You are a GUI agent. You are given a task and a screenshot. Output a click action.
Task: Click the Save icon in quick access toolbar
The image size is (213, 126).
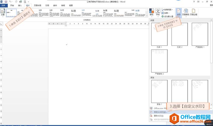tap(6, 2)
